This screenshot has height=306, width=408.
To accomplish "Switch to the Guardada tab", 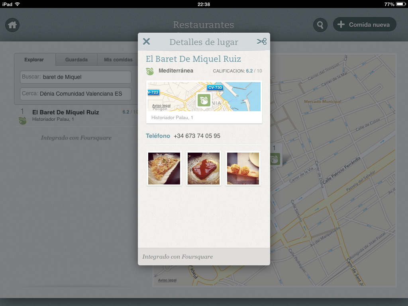I will (76, 60).
